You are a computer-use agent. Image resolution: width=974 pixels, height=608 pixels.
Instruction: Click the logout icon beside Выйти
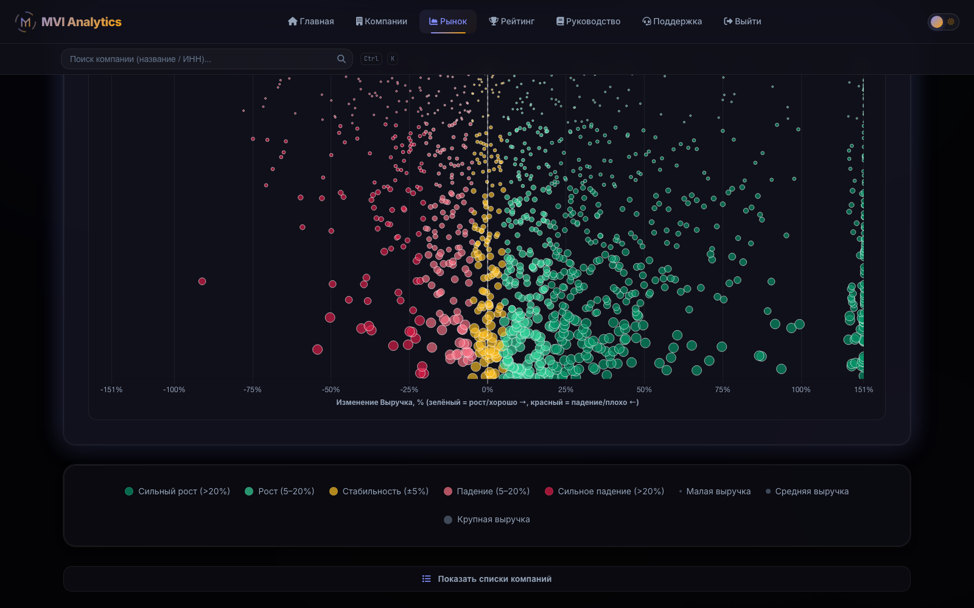[x=728, y=21]
